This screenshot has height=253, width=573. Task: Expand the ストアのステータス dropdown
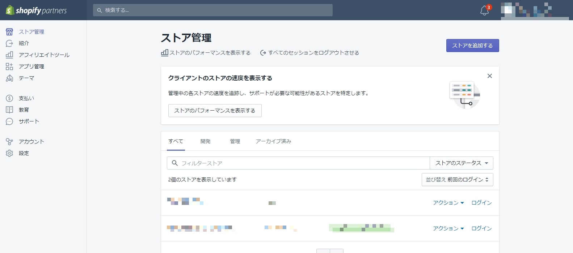461,163
